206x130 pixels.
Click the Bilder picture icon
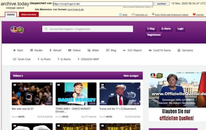click(x=89, y=50)
